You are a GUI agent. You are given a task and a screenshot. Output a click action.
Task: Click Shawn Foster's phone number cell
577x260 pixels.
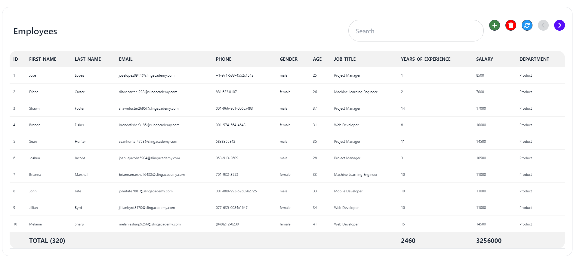pyautogui.click(x=234, y=109)
